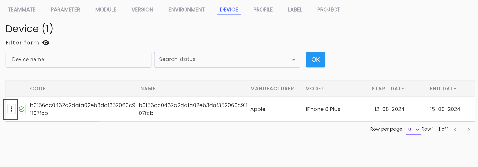The width and height of the screenshot is (478, 167).
Task: Switch to the PROFILE tab
Action: [263, 10]
